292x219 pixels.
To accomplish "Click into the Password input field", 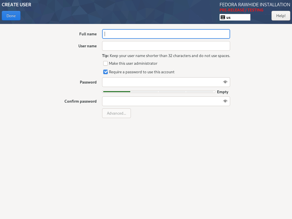I will [166, 82].
